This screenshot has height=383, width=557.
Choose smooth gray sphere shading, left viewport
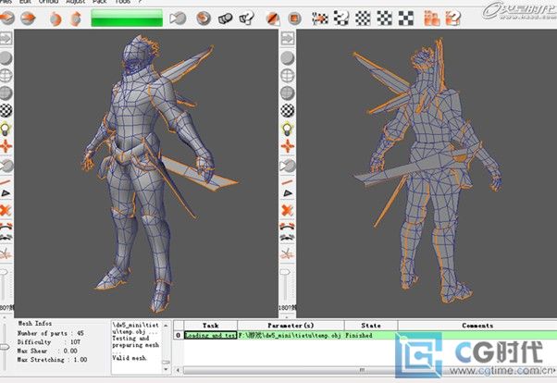point(6,58)
